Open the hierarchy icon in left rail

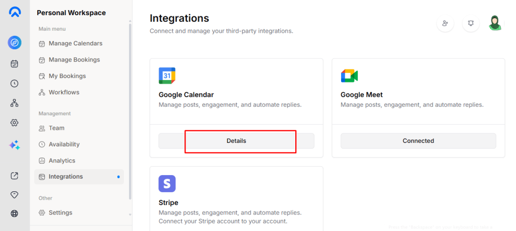(x=15, y=103)
